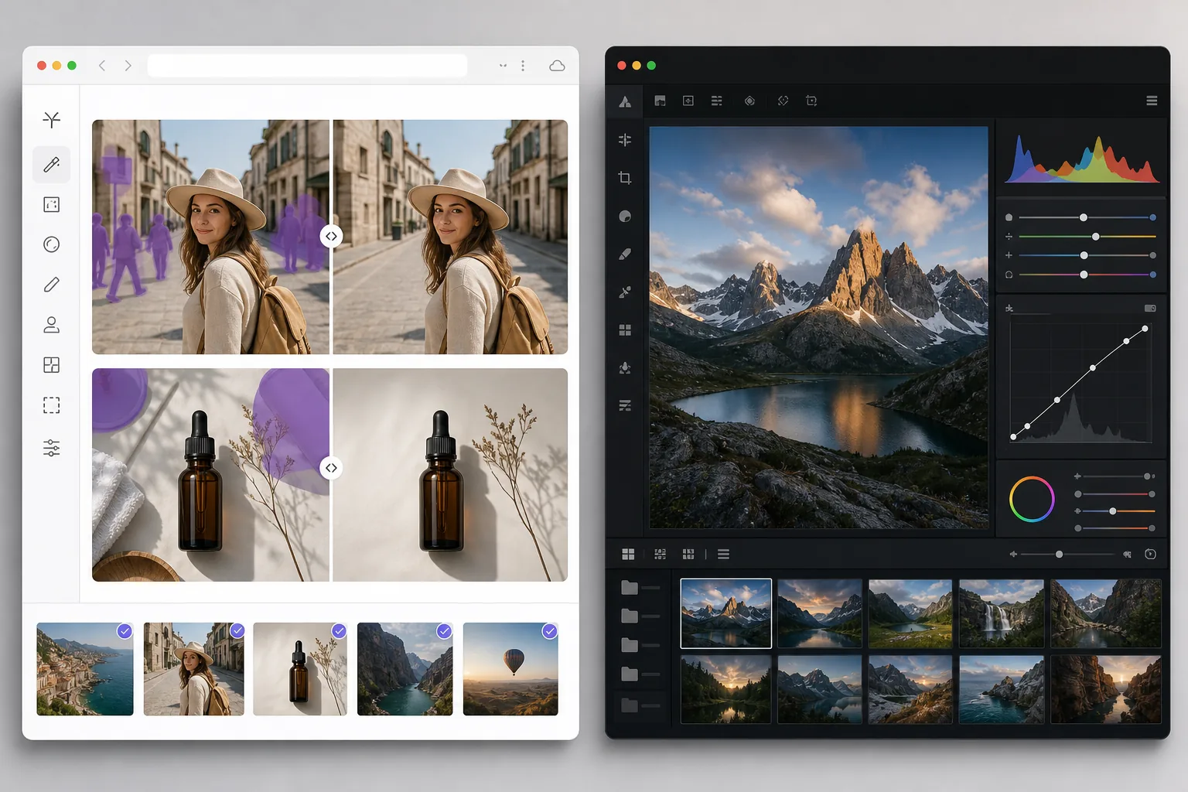Viewport: 1188px width, 792px height.
Task: Click the add-frame plus square icon in dark toolbar
Action: click(x=688, y=101)
